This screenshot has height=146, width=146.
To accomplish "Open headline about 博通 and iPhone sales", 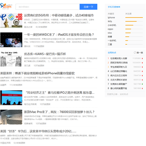I will tap(37, 73).
